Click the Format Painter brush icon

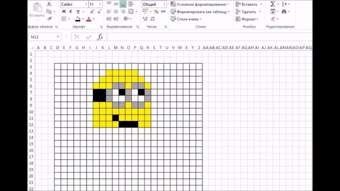click(x=49, y=19)
